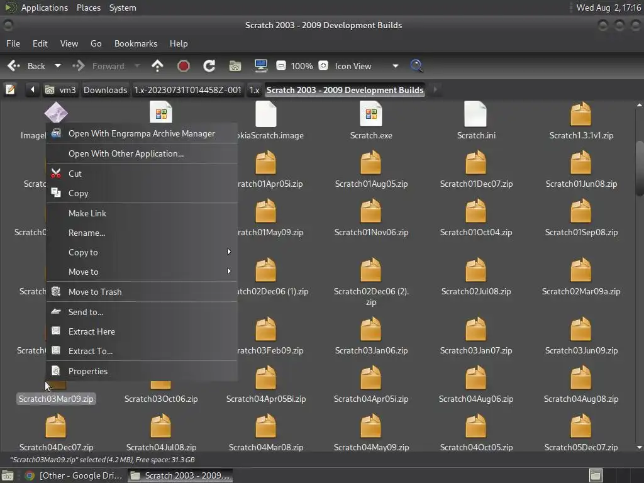Open Edit menu
Screen dimensions: 644x483
coord(40,43)
